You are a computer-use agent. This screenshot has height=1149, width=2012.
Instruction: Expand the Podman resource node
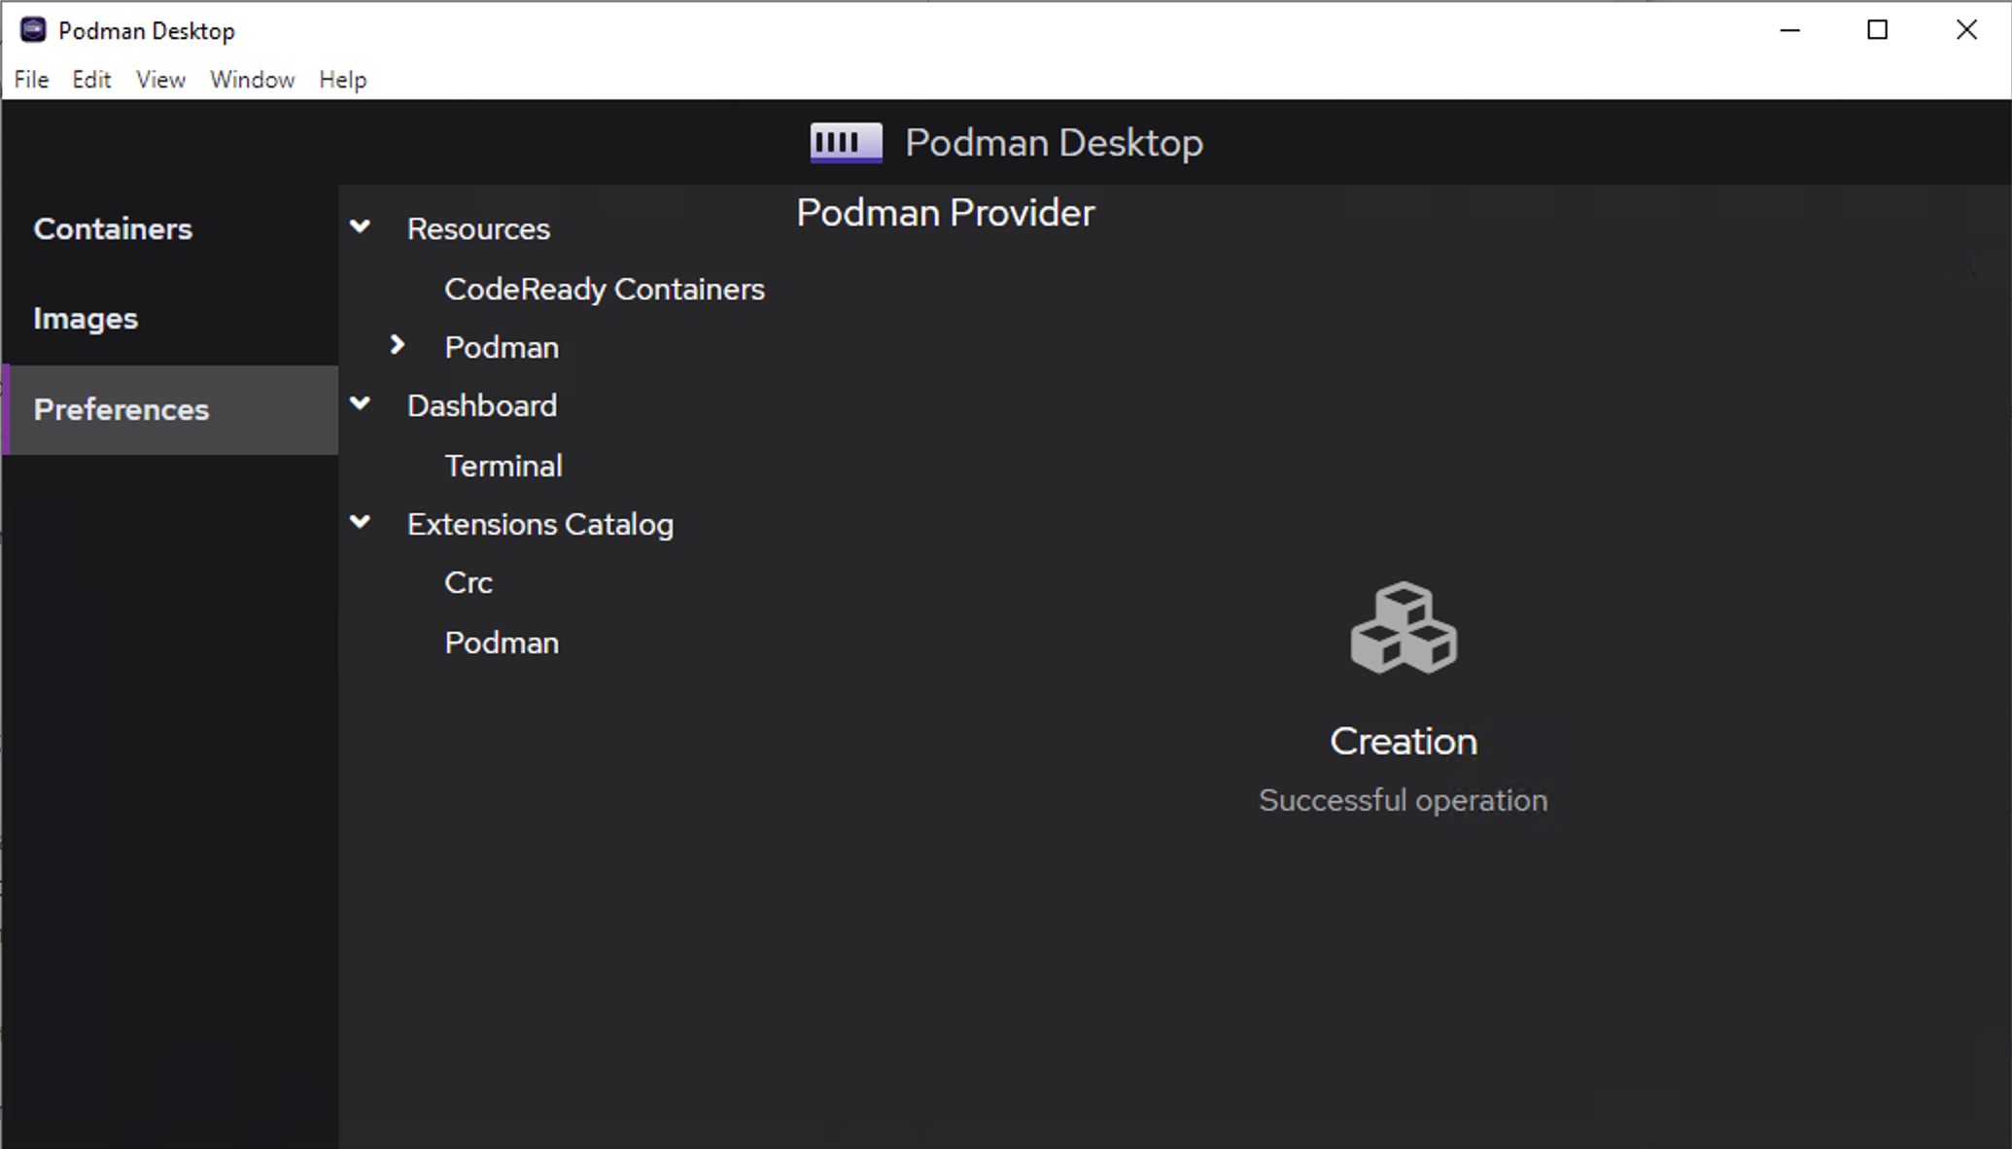[x=398, y=345]
